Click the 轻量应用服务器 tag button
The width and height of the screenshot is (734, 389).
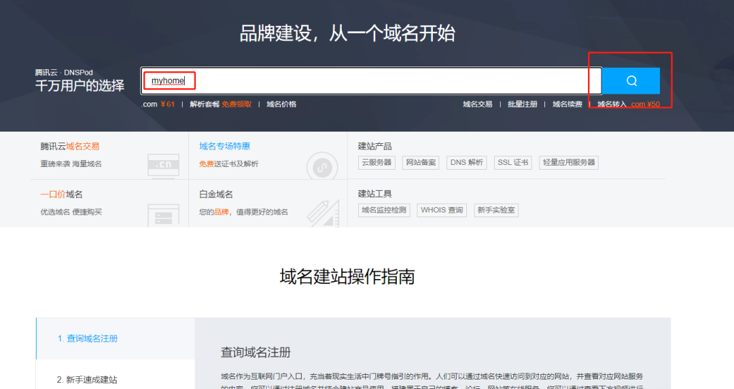pos(569,163)
